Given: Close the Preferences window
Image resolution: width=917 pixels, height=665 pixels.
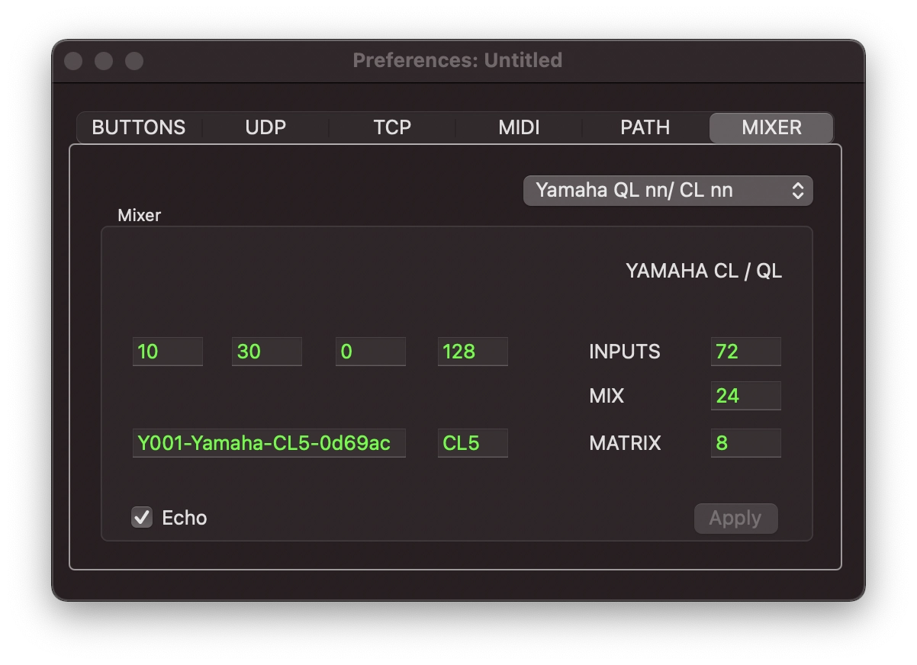Looking at the screenshot, I should point(73,61).
